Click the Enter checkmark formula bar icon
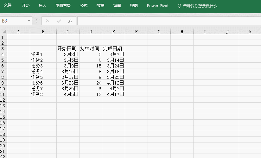 point(59,21)
